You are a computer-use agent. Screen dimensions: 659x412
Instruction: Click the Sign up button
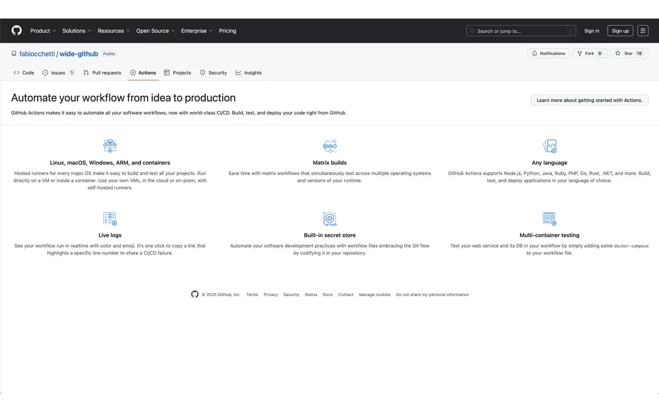[x=620, y=31]
